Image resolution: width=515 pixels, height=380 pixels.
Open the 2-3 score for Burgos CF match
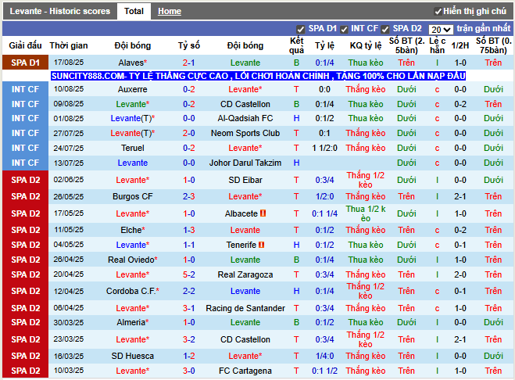[x=189, y=196]
